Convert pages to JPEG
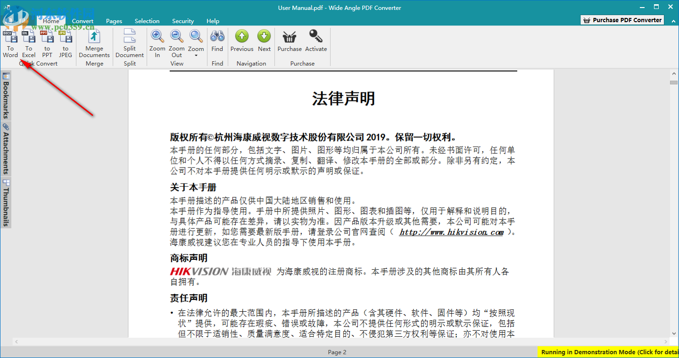Image resolution: width=679 pixels, height=358 pixels. (66, 45)
